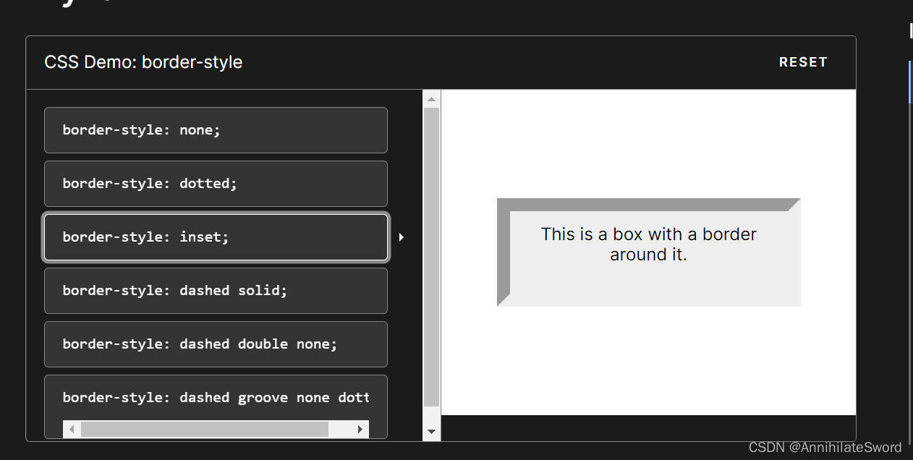Click the horizontal scrollbar thumb in last example

pos(205,430)
